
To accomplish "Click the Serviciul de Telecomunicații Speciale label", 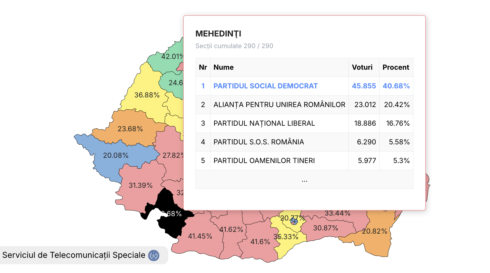I will (74, 255).
